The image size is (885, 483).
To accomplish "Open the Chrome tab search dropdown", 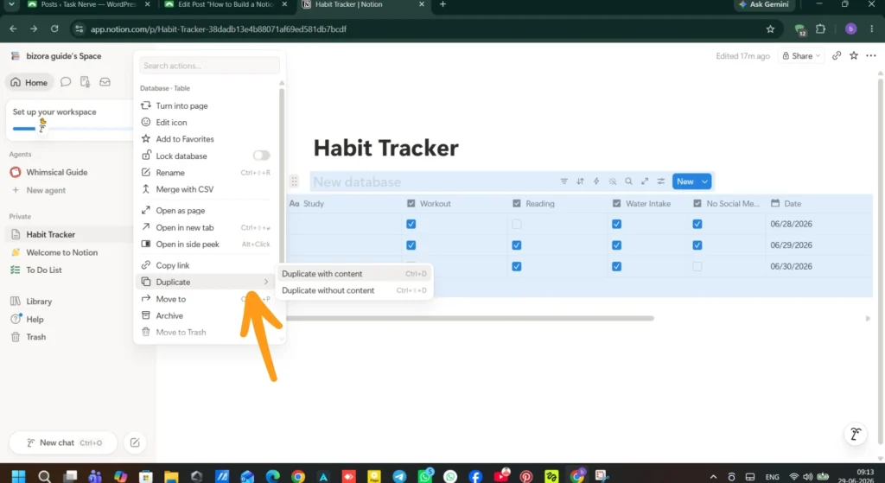I will point(11,4).
